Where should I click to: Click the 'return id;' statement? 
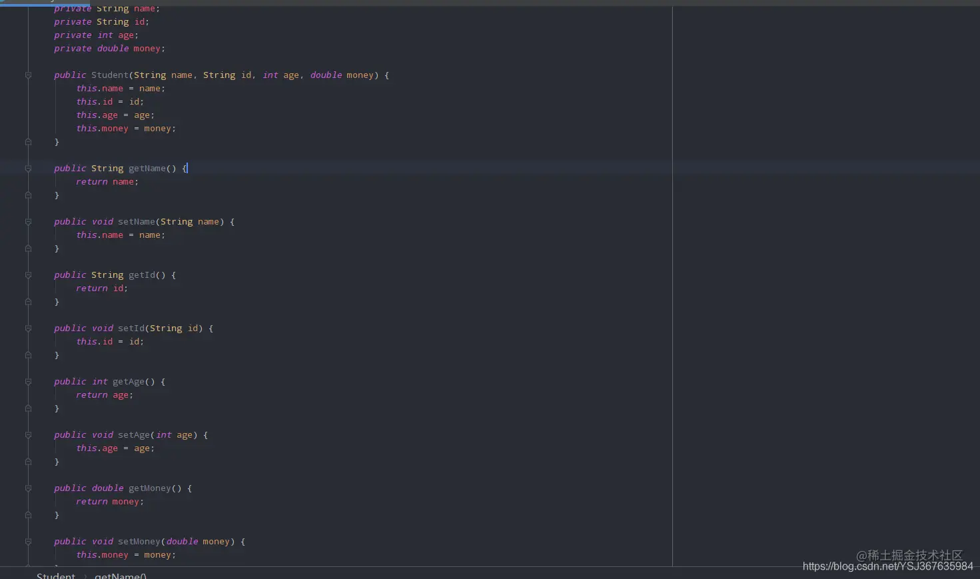point(102,289)
